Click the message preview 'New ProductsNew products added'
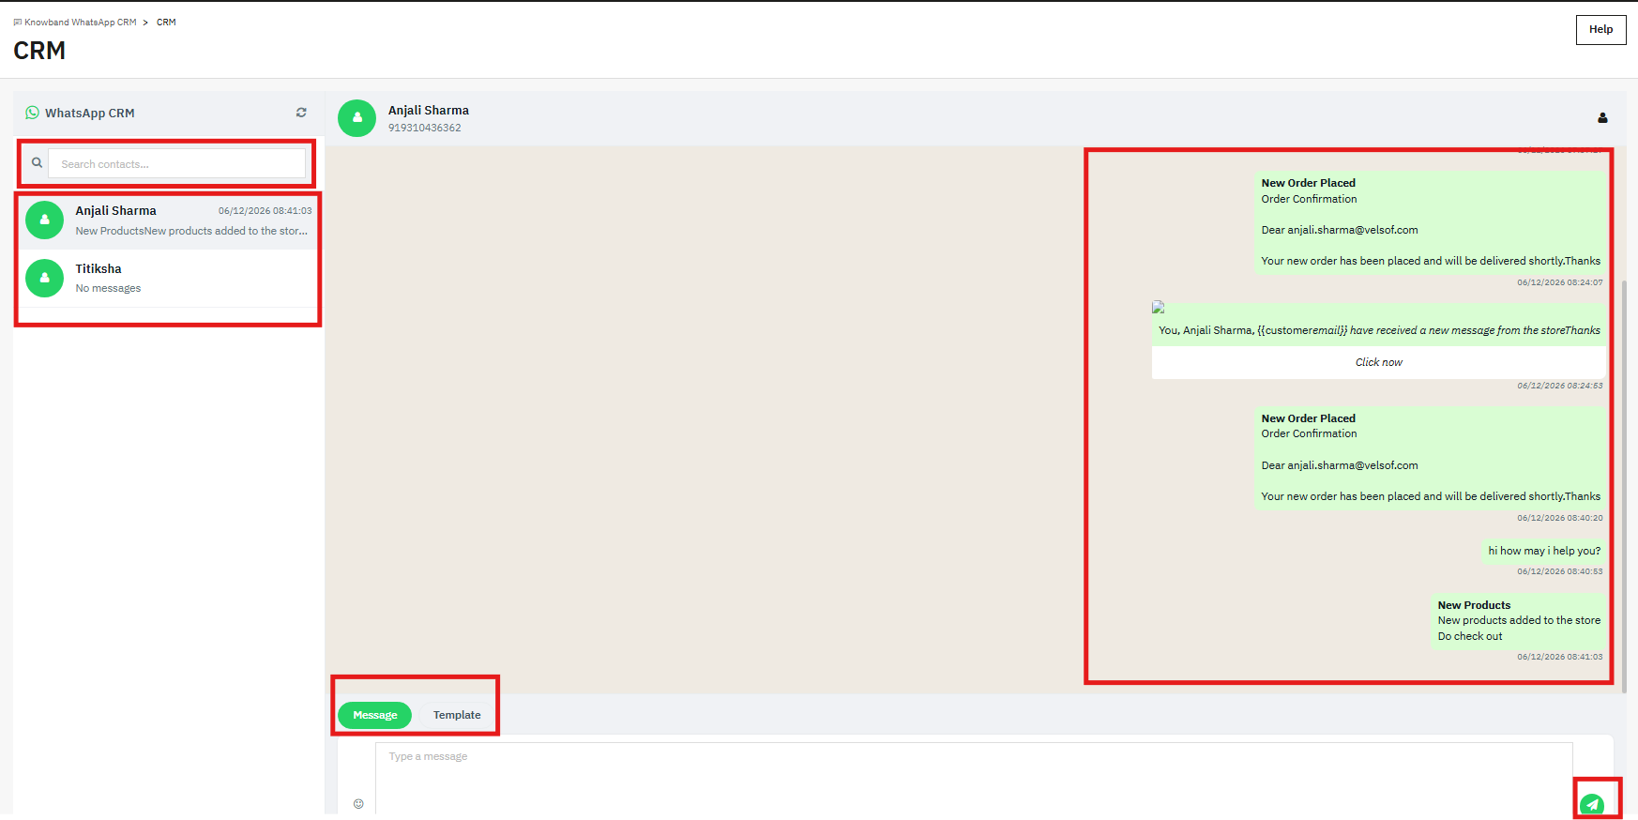Image resolution: width=1638 pixels, height=820 pixels. (191, 231)
